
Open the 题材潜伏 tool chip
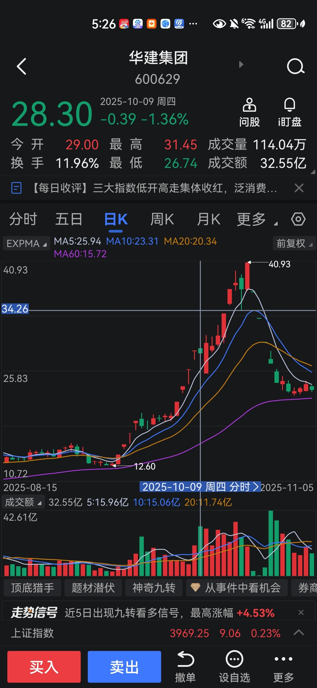click(93, 588)
